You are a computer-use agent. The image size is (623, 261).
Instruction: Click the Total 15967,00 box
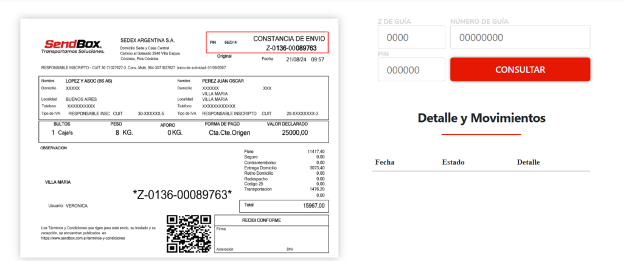pos(284,206)
